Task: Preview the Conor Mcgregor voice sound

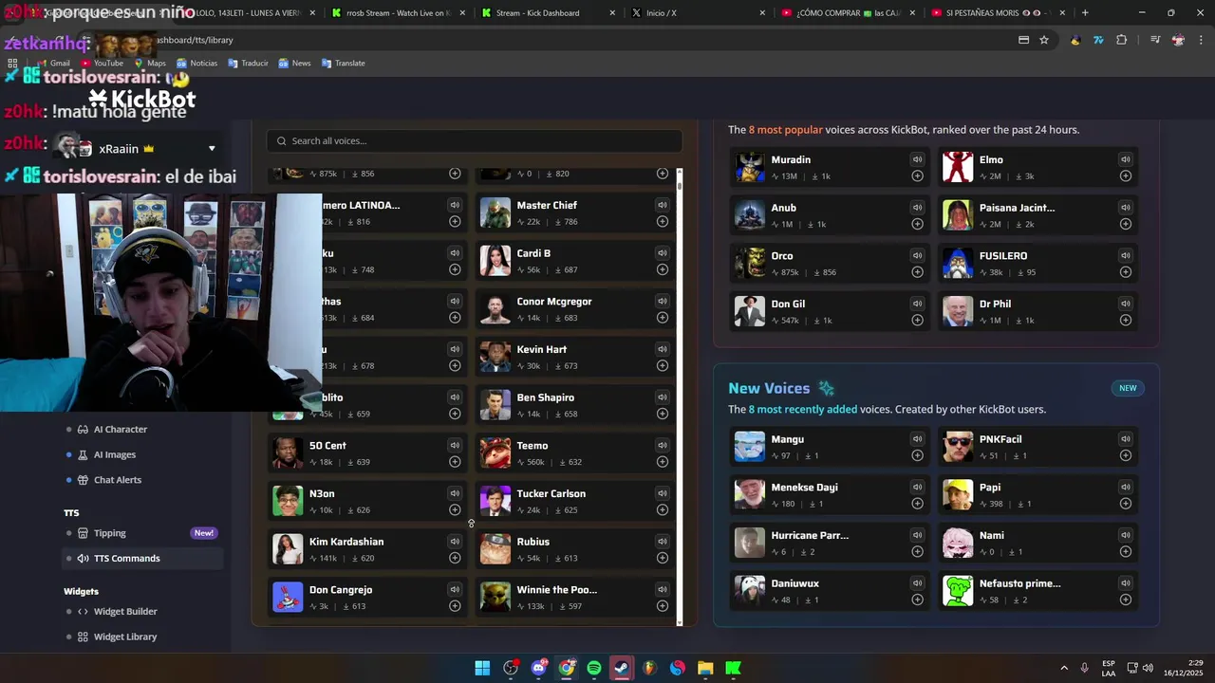Action: 662,301
